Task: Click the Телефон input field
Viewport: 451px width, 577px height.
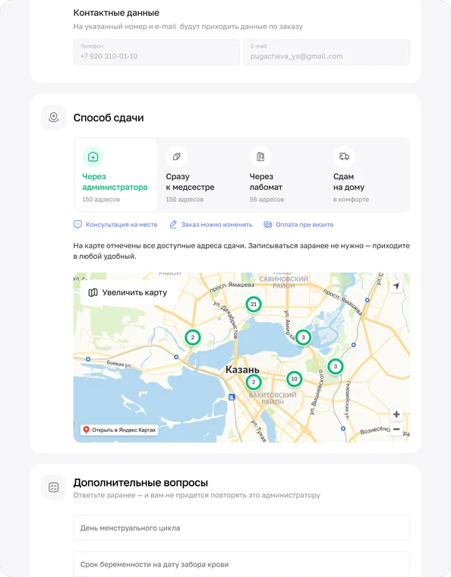Action: pyautogui.click(x=156, y=52)
